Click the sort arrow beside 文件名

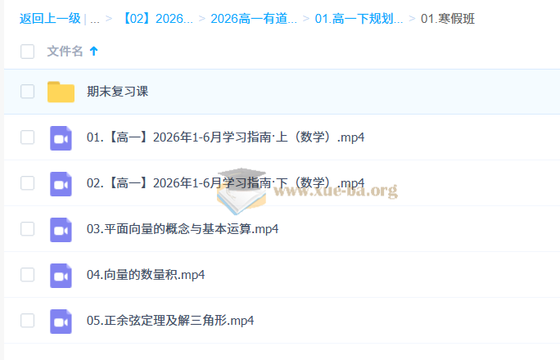93,52
